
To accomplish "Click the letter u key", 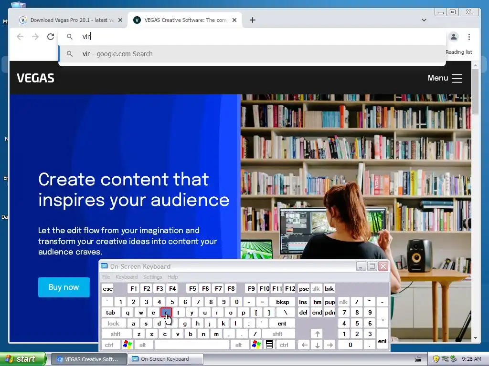I will pos(205,313).
